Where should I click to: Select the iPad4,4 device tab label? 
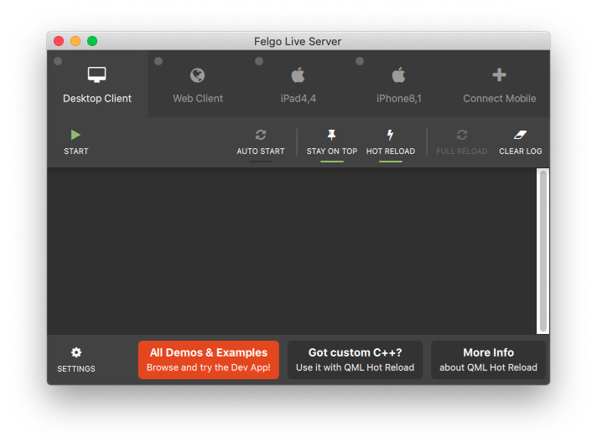pyautogui.click(x=298, y=99)
